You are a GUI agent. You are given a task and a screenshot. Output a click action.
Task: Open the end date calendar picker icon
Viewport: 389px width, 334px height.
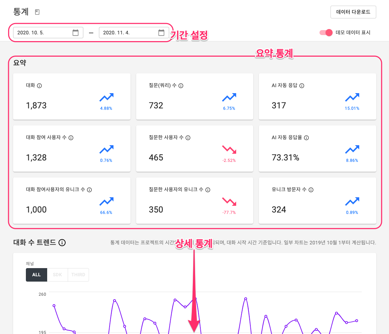click(x=161, y=33)
